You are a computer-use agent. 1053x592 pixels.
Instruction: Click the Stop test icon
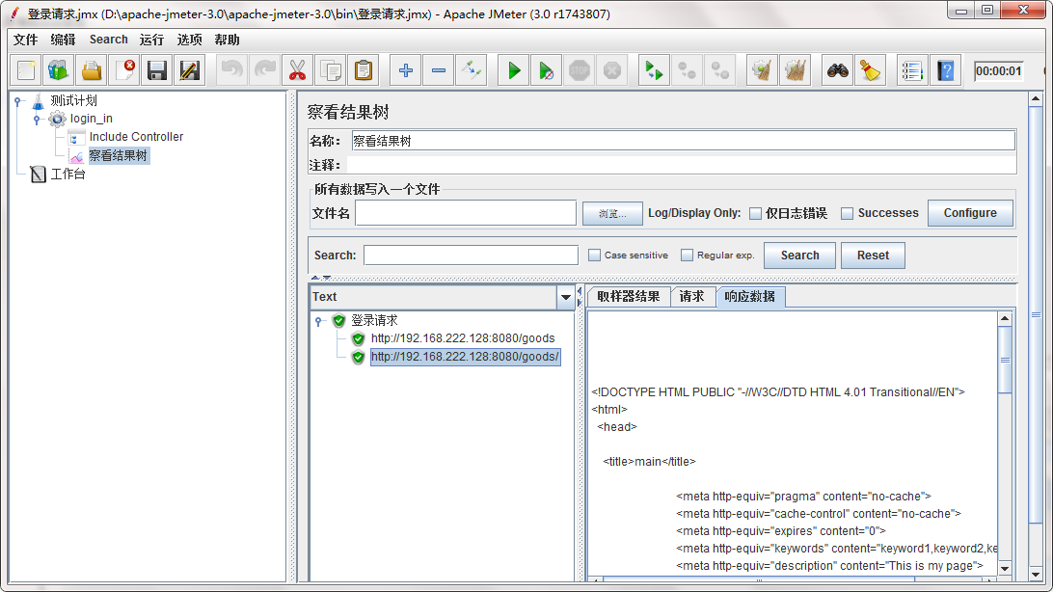coord(579,69)
